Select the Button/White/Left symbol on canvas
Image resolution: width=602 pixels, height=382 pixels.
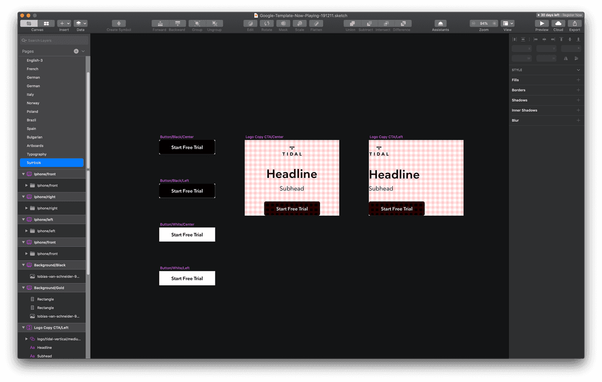tap(187, 278)
